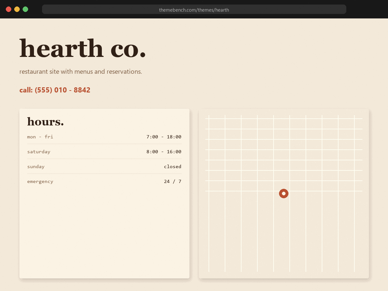Select the saturday row label

[x=39, y=152]
